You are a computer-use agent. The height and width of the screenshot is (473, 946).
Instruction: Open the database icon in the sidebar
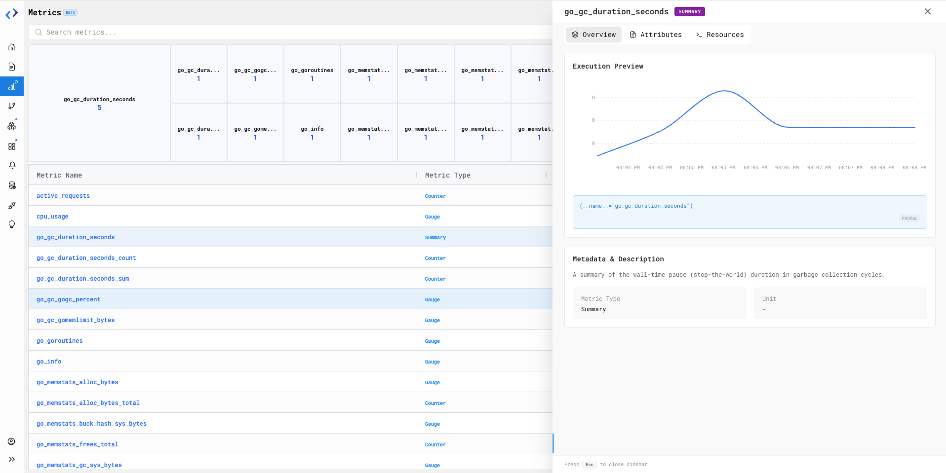coord(12,185)
